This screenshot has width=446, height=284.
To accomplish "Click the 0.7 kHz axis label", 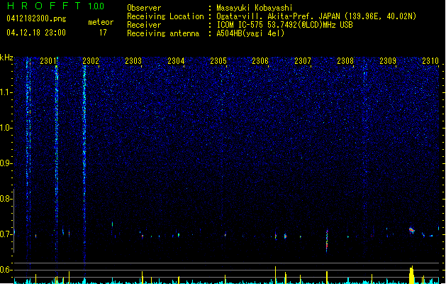I will 6,234.
